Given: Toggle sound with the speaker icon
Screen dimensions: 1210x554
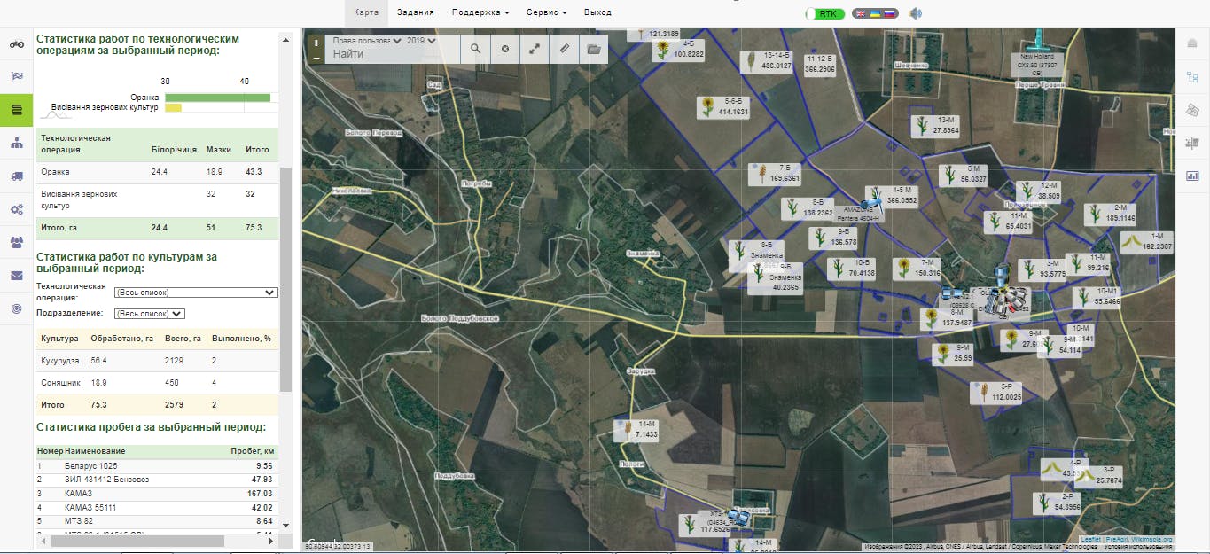Looking at the screenshot, I should click(x=916, y=13).
